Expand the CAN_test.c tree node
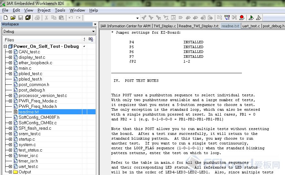This screenshot has width=285, height=175. click(10, 52)
